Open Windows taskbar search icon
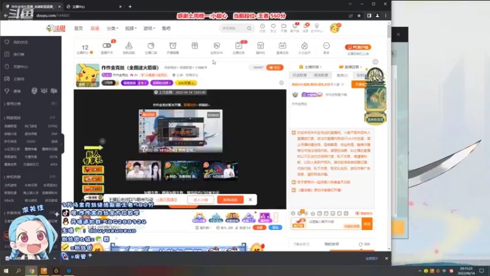 pyautogui.click(x=18, y=270)
